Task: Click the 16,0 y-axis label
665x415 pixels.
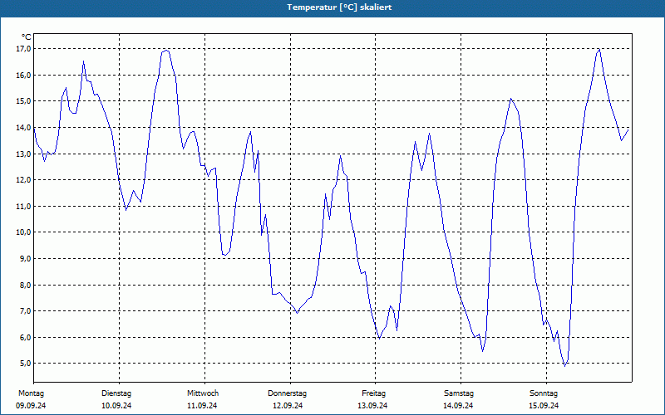Action: click(x=24, y=75)
